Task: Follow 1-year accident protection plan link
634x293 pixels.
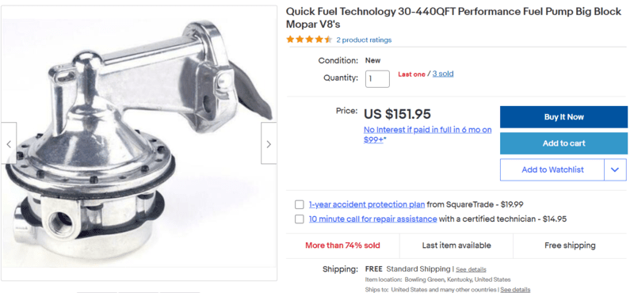Action: click(x=367, y=204)
